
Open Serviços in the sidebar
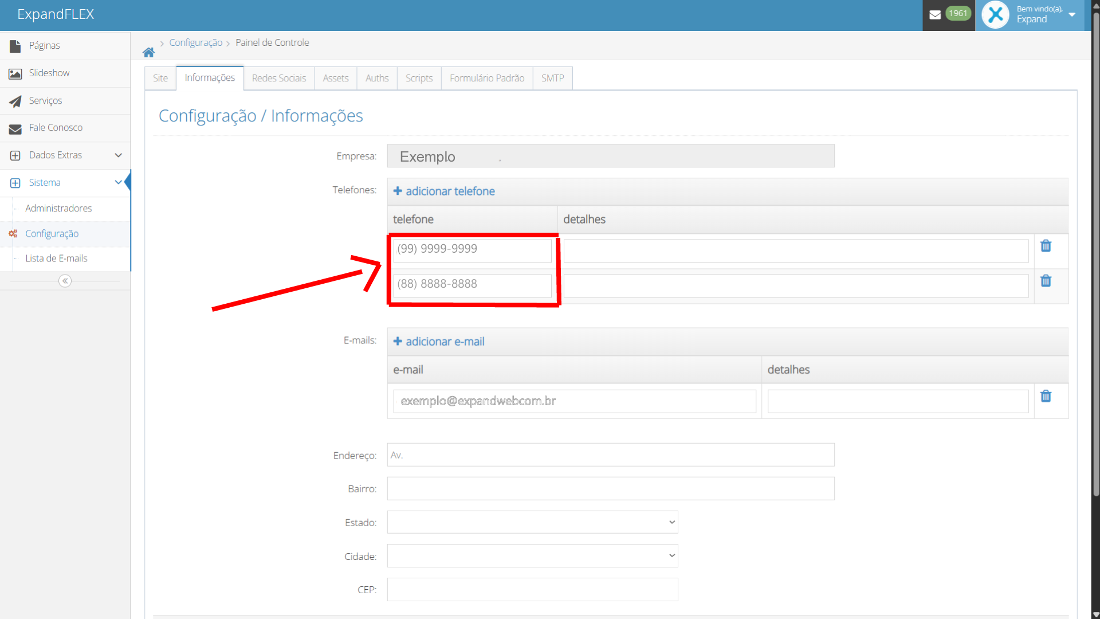45,100
